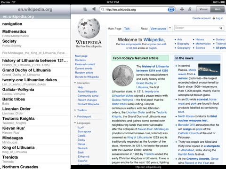This screenshot has width=226, height=169.
Task: Select the navigation row in sidebar list
Action: tap(35, 24)
